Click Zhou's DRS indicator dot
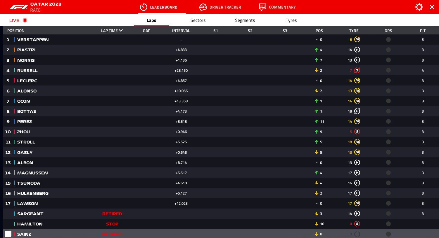 coord(388,132)
